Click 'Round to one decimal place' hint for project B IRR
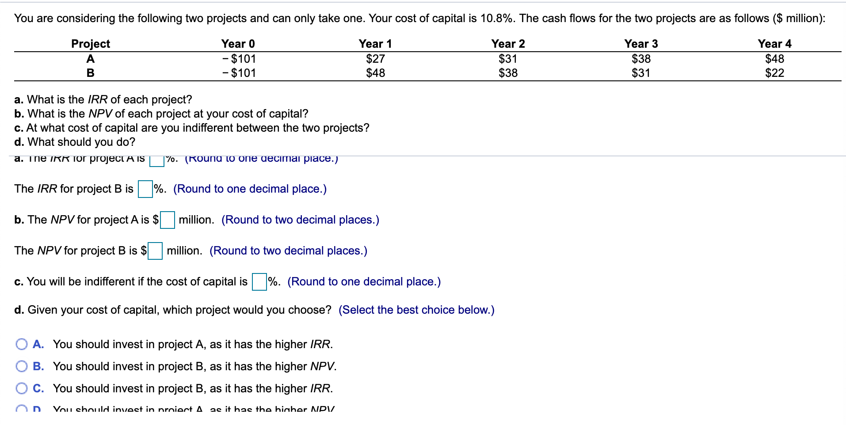Screen dimensions: 846x425 coord(250,189)
